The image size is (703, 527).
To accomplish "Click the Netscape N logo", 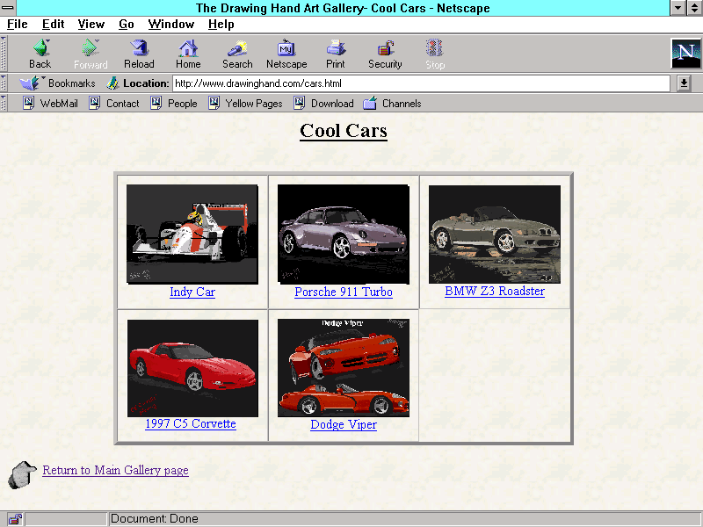I will (685, 54).
